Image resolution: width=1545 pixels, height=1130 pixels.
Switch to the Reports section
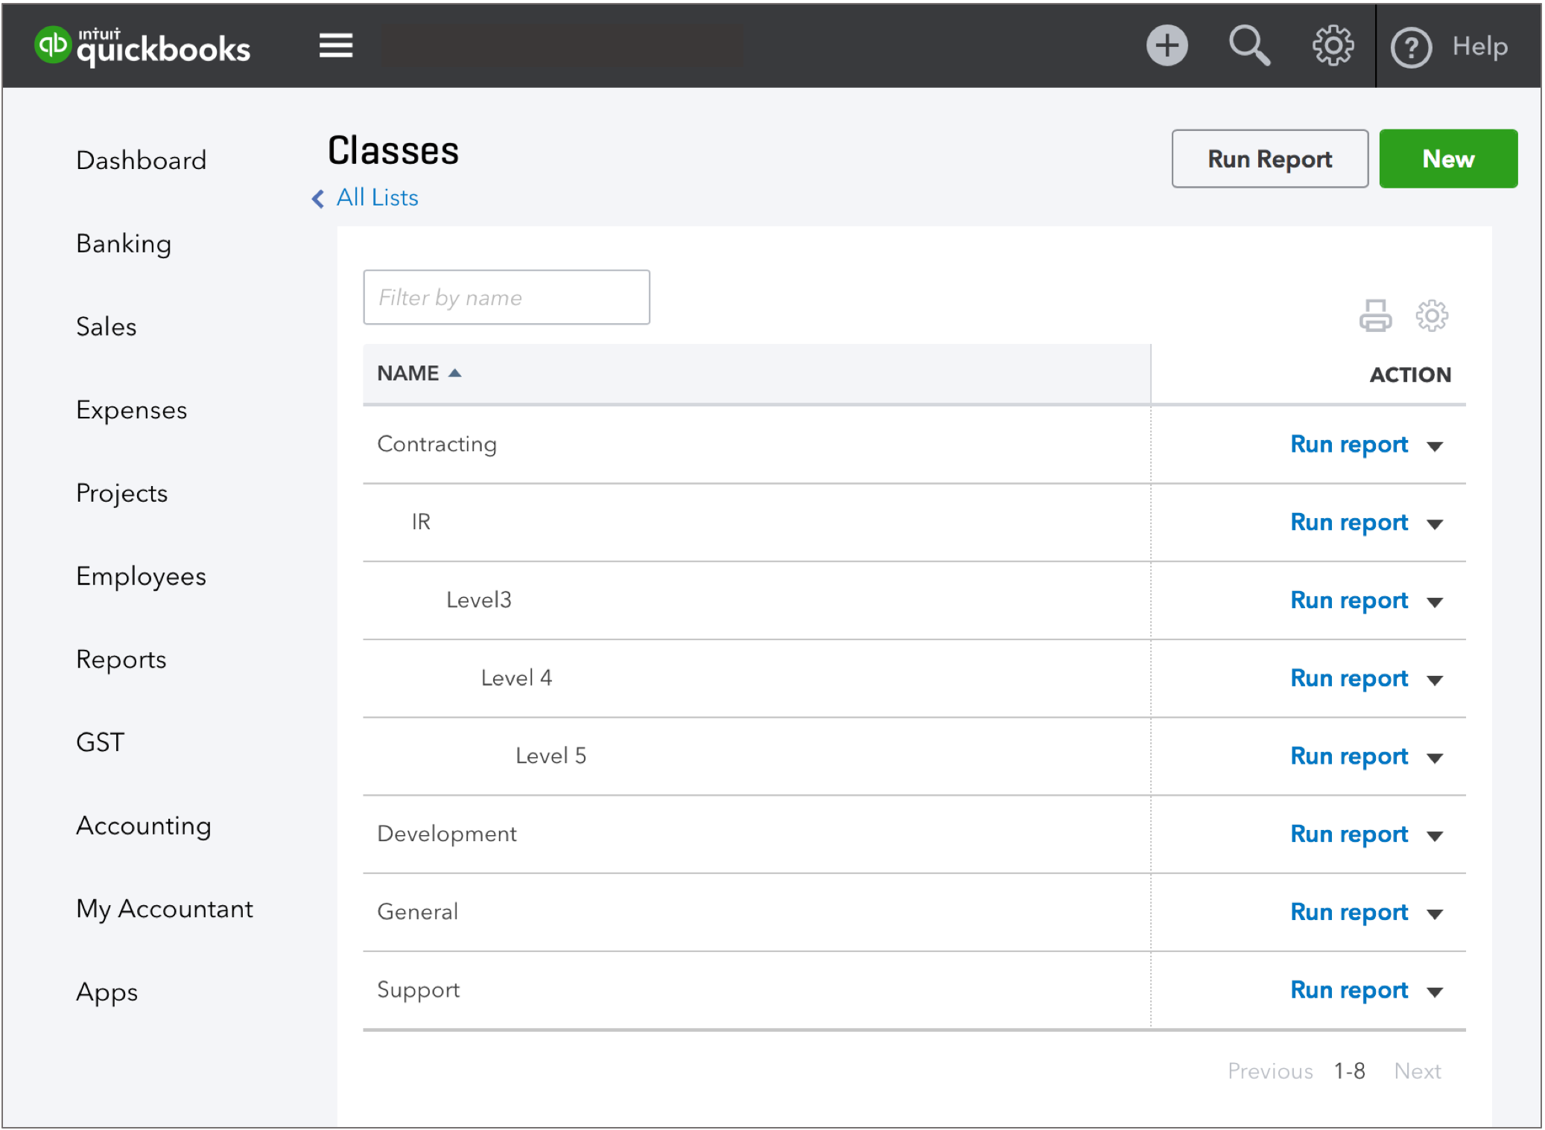coord(121,660)
